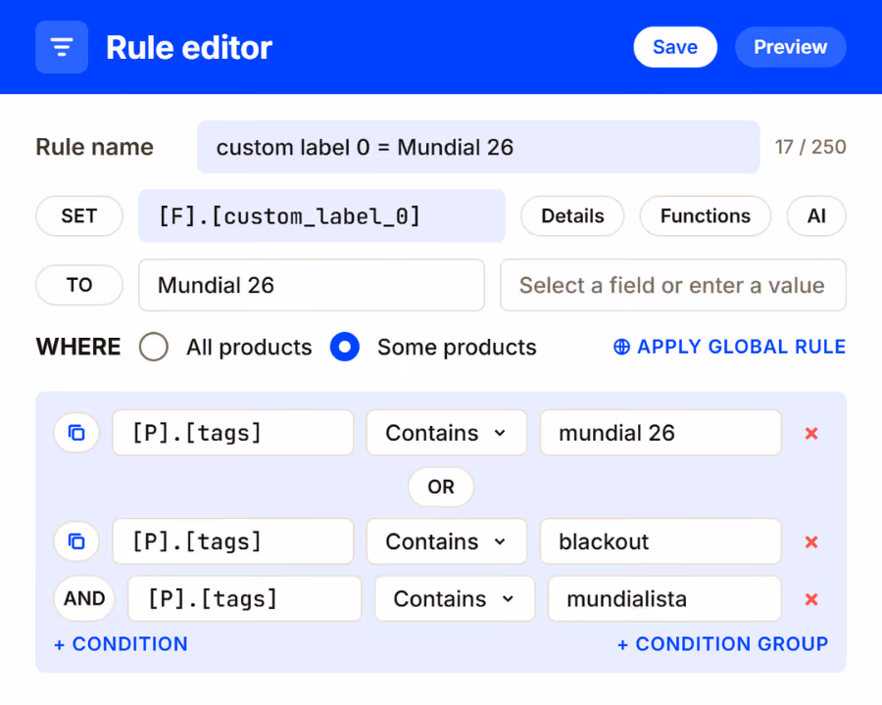
Task: Save the rule
Action: [x=675, y=47]
